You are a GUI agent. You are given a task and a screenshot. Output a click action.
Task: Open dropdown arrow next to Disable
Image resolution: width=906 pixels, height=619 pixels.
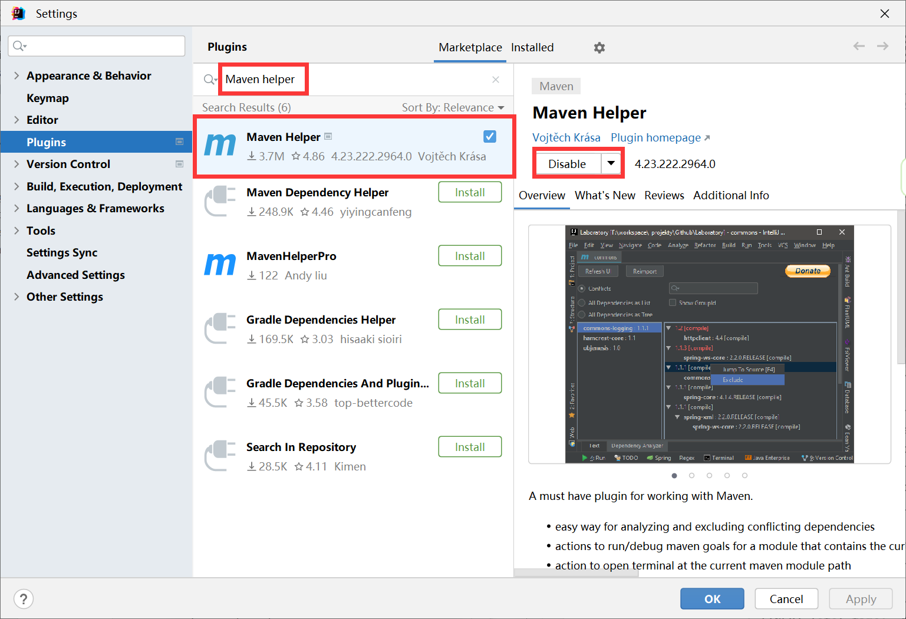pyautogui.click(x=611, y=163)
